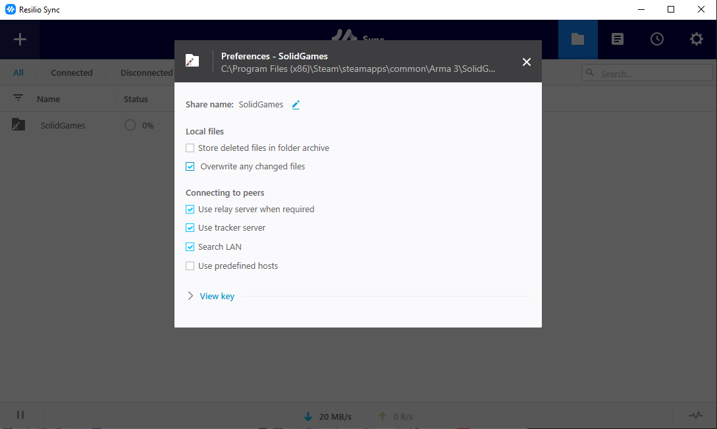Maximize the Resilio Sync window
The image size is (717, 429).
coord(671,10)
